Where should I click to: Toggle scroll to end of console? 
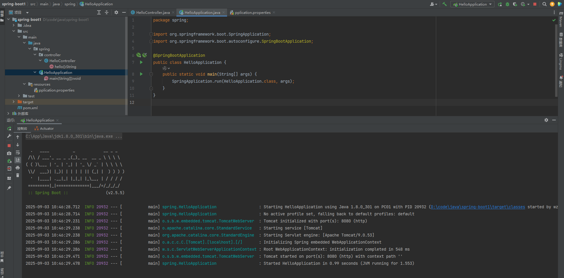pyautogui.click(x=18, y=160)
